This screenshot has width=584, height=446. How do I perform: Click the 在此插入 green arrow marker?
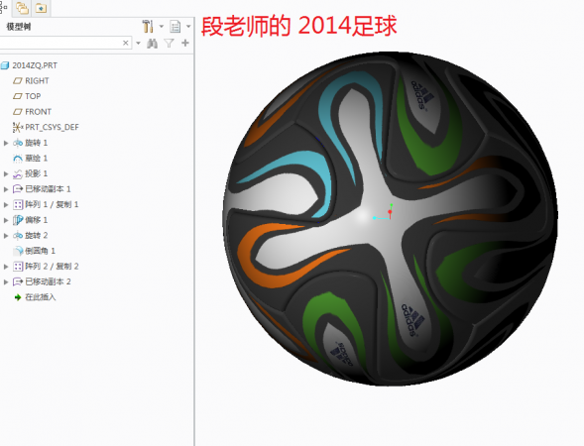(x=18, y=297)
